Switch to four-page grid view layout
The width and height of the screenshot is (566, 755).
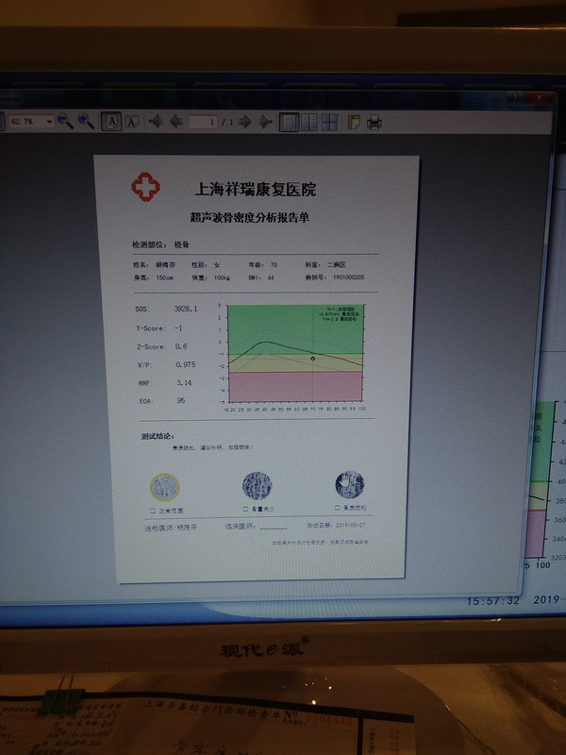[329, 123]
